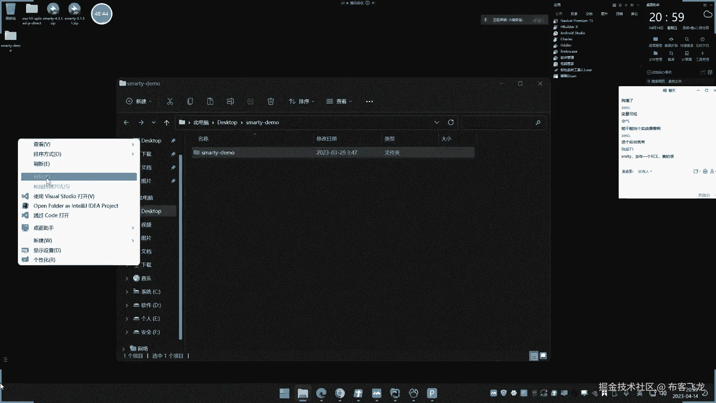Click the Explorer search box
The height and width of the screenshot is (403, 716).
(498, 122)
